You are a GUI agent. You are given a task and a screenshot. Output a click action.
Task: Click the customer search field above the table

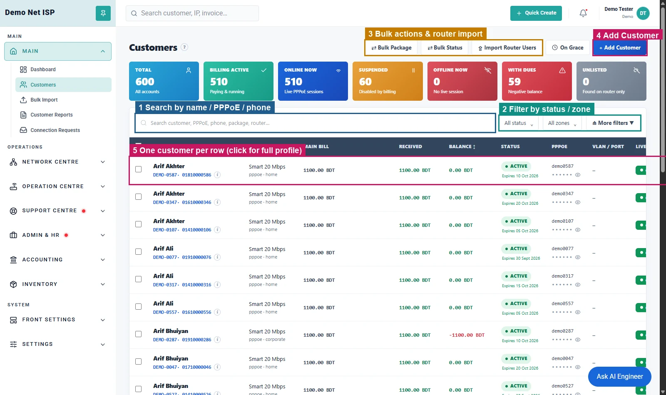315,123
